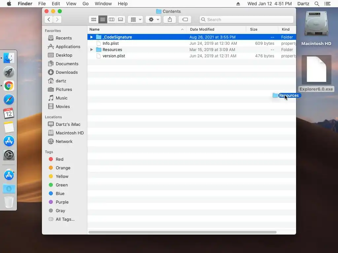The height and width of the screenshot is (253, 338).
Task: Open the Go menu
Action: (x=85, y=4)
